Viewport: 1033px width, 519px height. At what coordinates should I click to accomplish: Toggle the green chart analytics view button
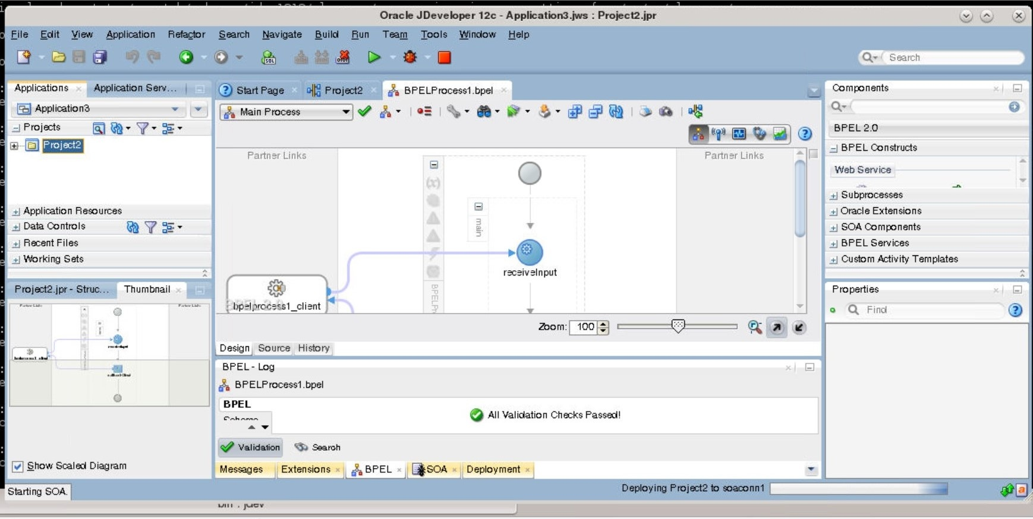click(x=780, y=134)
